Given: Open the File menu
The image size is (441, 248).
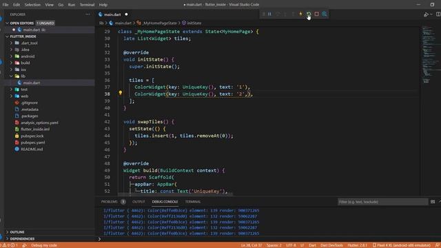Looking at the screenshot, I should [x=6, y=5].
